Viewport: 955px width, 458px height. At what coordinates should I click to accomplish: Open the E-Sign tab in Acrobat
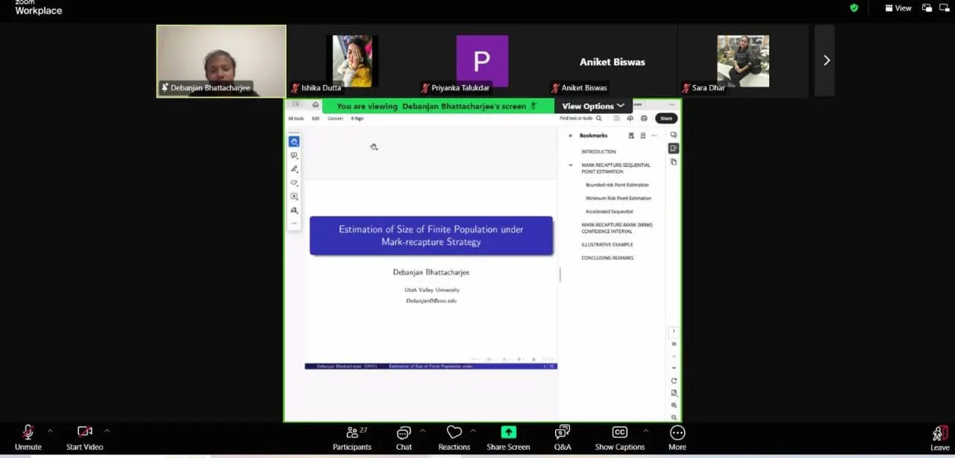tap(357, 118)
